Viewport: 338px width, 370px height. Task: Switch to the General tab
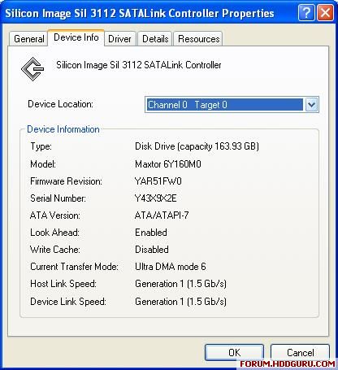point(28,39)
